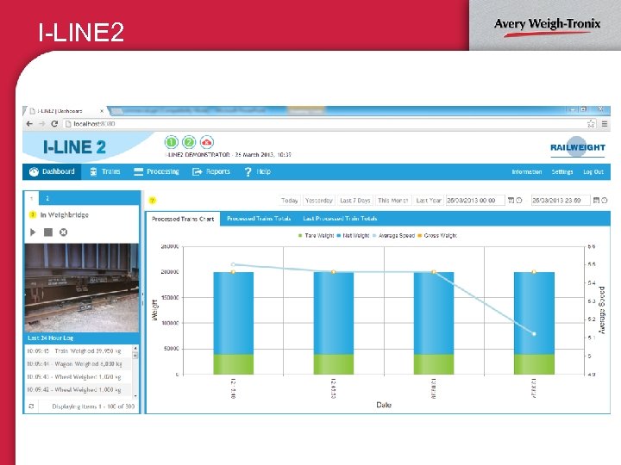Image resolution: width=621 pixels, height=465 pixels.
Task: Click the start date field 26/03/2013 00:00
Action: 475,201
